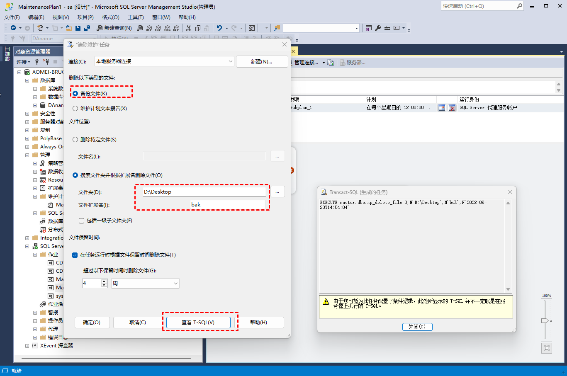Click the 确定(O) button
Screen dimensions: 567x376
[92, 323]
